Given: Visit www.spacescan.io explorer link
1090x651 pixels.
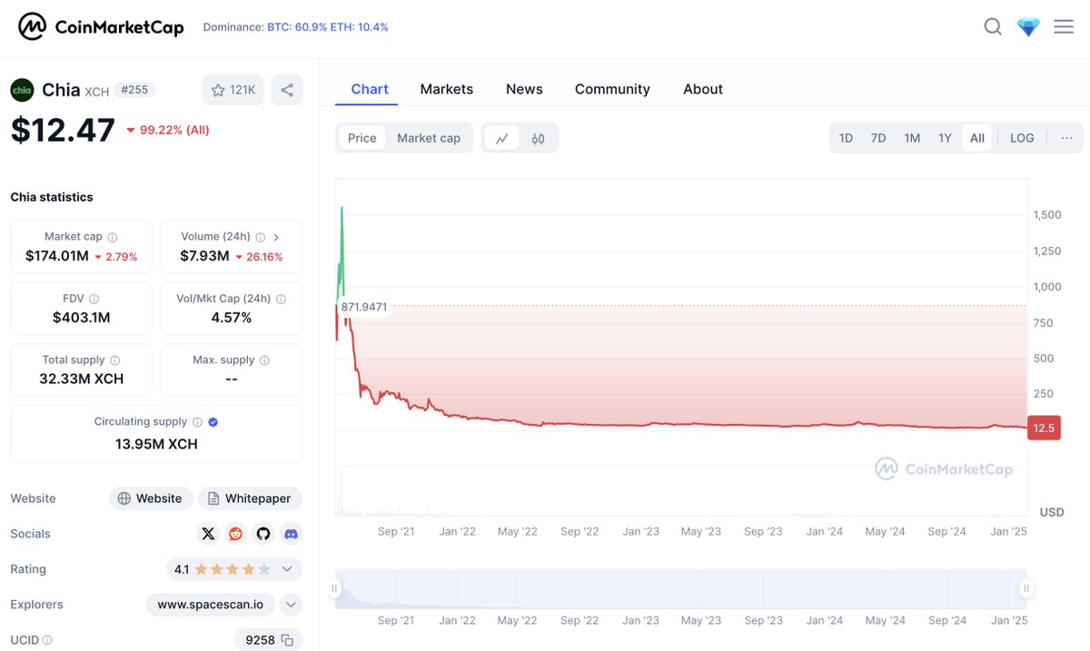Looking at the screenshot, I should point(210,604).
